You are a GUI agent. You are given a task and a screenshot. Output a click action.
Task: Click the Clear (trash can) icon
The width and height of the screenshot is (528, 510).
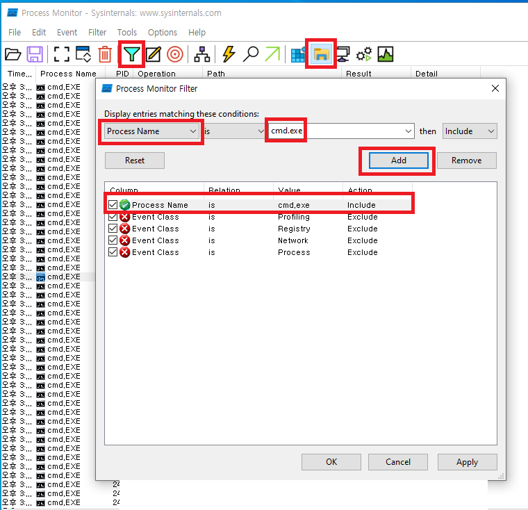tap(105, 54)
